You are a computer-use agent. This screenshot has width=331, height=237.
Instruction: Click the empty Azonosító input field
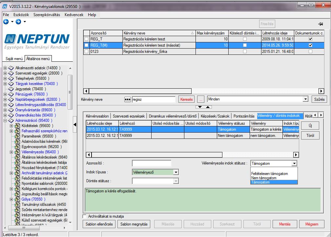152,163
